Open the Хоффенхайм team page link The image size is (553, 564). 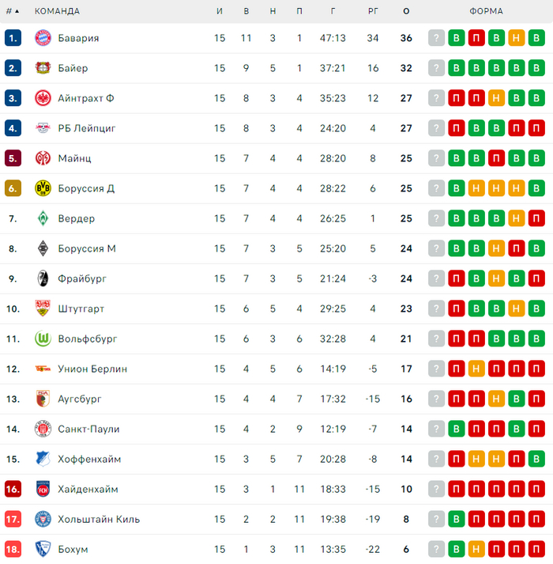point(89,459)
